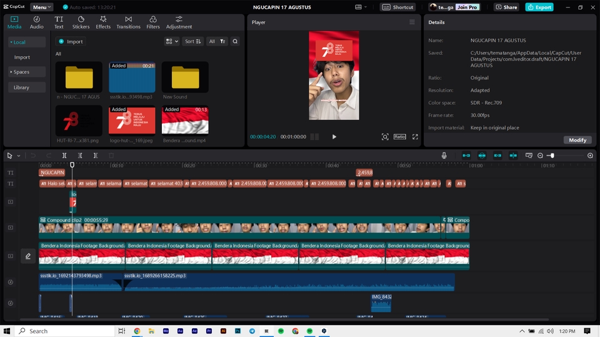The width and height of the screenshot is (600, 337).
Task: Open the Audio panel icon
Action: point(37,22)
